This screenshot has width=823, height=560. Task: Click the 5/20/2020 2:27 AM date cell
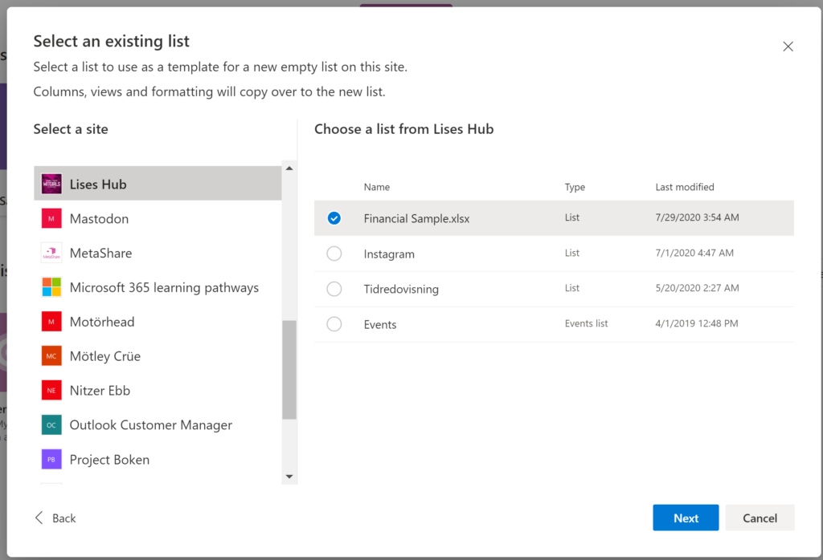697,287
